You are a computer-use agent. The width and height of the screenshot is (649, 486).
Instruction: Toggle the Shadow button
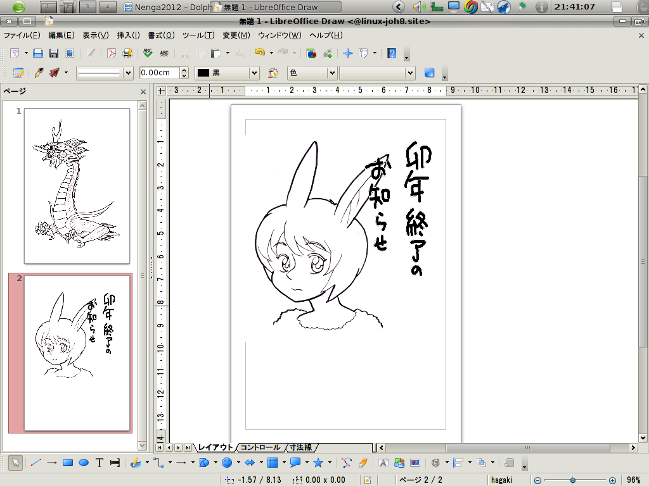429,73
